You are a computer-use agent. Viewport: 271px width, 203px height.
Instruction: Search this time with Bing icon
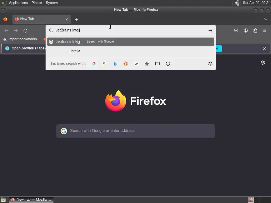[x=115, y=64]
